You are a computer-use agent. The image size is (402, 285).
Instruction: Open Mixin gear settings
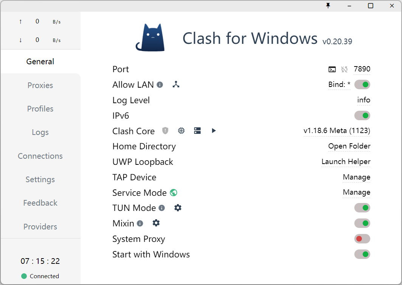pos(156,223)
